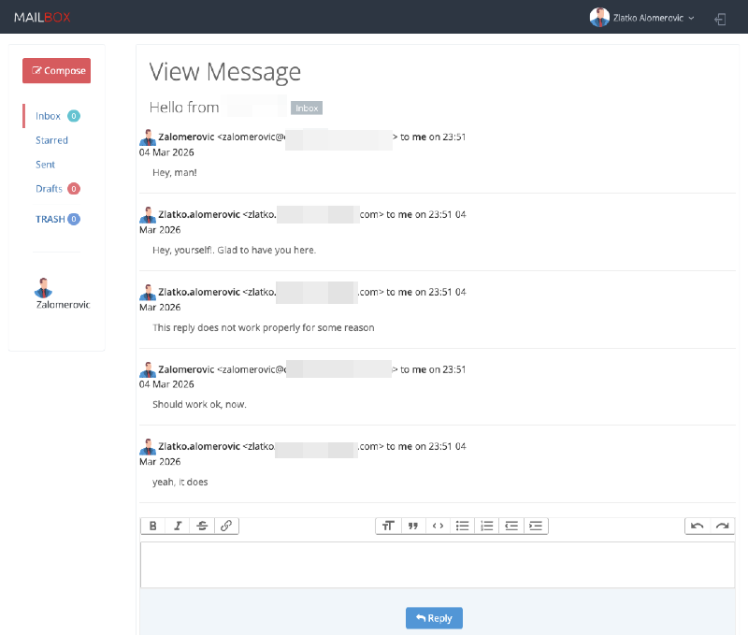Open the Drafts folder

pos(49,189)
